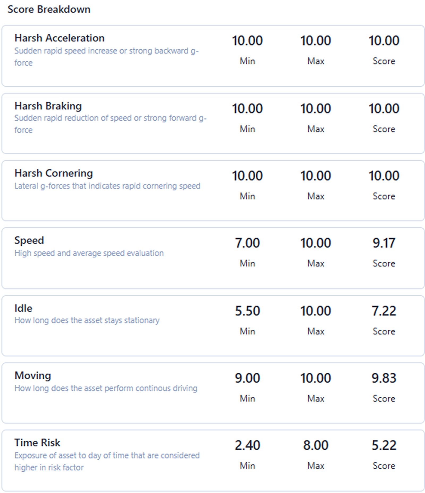Click the Speed min value 7.00

(x=247, y=243)
